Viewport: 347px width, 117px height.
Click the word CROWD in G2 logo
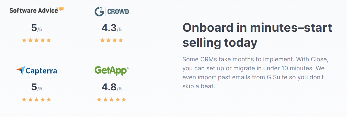point(118,12)
